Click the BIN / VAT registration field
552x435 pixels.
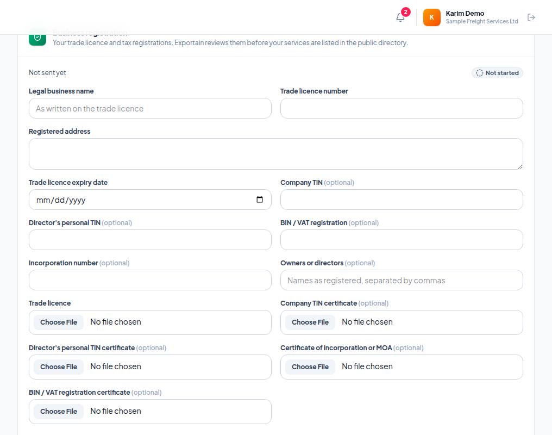click(x=402, y=240)
